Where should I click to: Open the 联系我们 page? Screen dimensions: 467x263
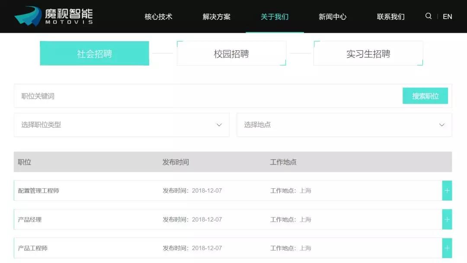390,16
